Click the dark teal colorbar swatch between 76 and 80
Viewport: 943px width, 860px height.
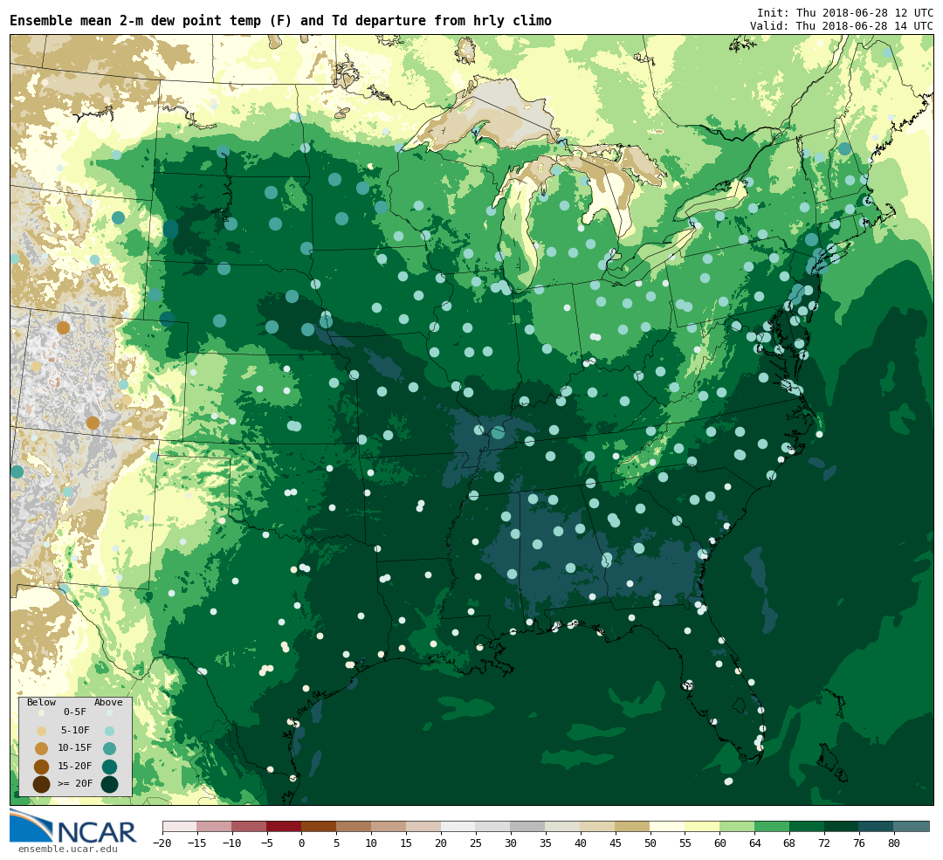877,826
